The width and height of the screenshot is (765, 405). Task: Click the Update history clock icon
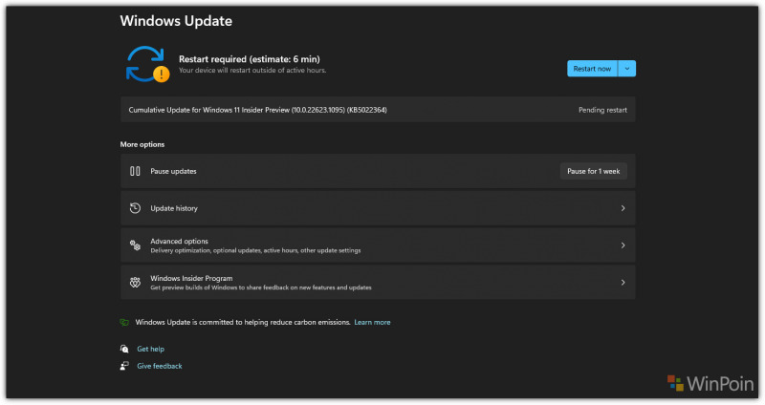(x=135, y=208)
